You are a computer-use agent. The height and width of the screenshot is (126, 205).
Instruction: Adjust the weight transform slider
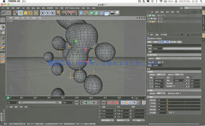[x=184, y=100]
